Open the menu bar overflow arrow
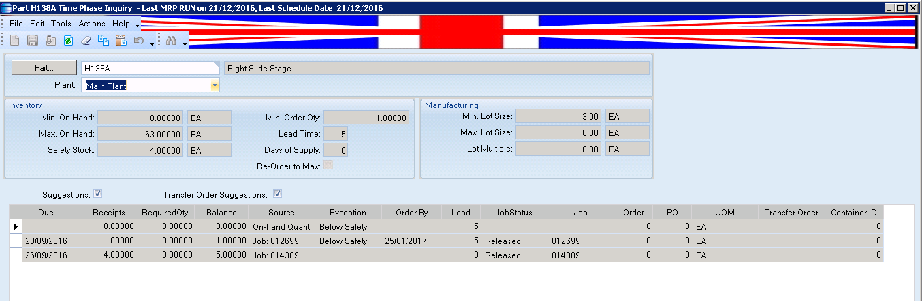This screenshot has height=301, width=922. pos(137,25)
